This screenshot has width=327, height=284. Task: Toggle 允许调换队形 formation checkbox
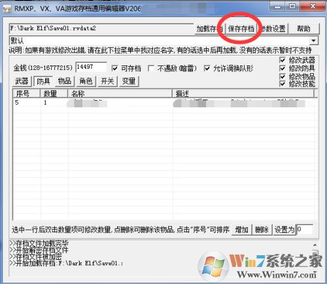pyautogui.click(x=207, y=69)
